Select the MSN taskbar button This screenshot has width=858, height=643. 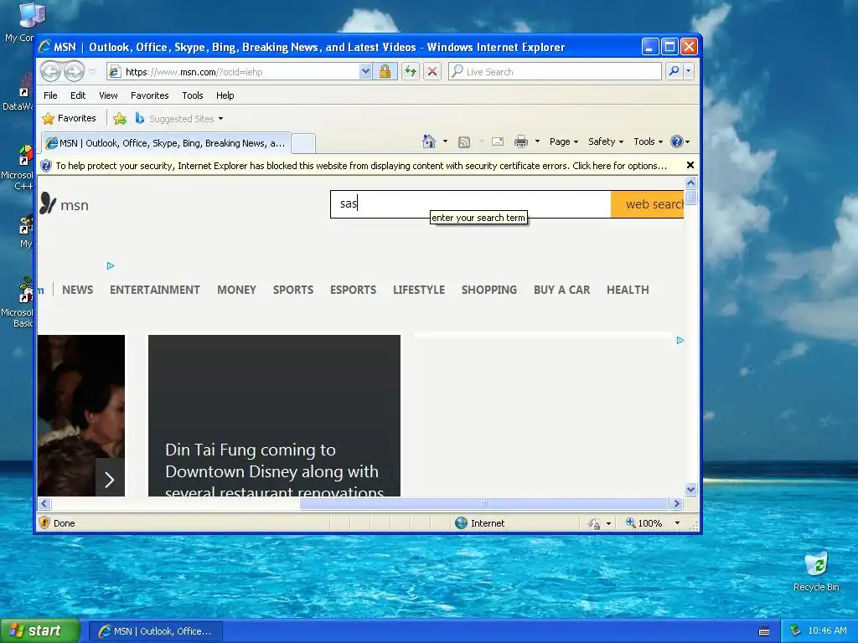point(155,631)
